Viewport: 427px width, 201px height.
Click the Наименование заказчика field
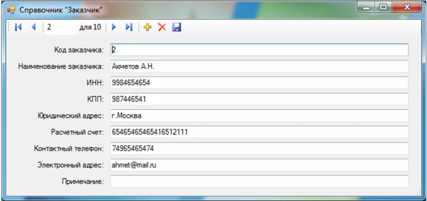pyautogui.click(x=259, y=66)
